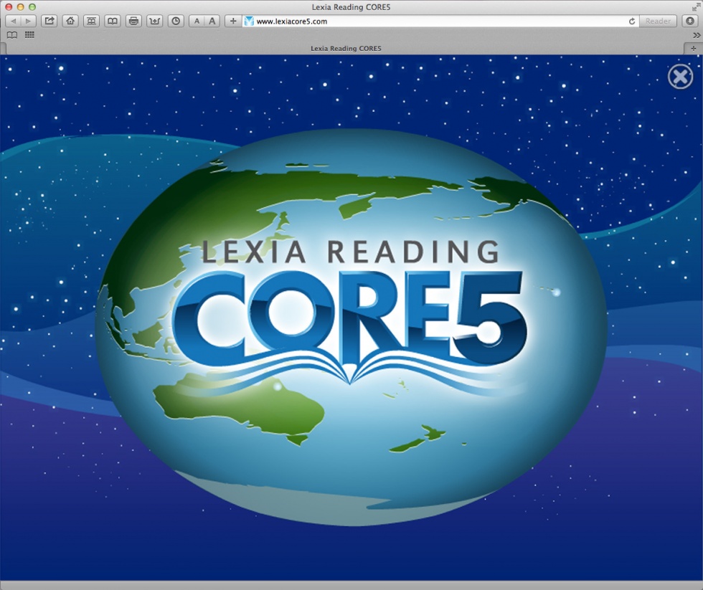This screenshot has height=590, width=703.
Task: Click the browser Forward arrow
Action: coord(28,21)
